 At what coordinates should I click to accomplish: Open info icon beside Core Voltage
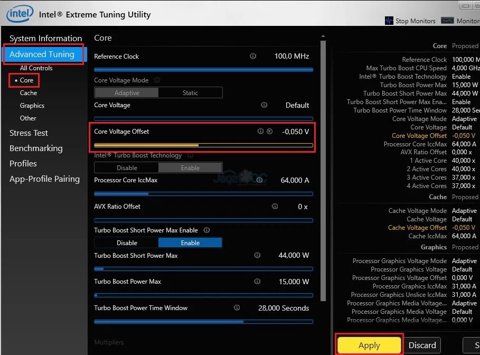pyautogui.click(x=264, y=105)
